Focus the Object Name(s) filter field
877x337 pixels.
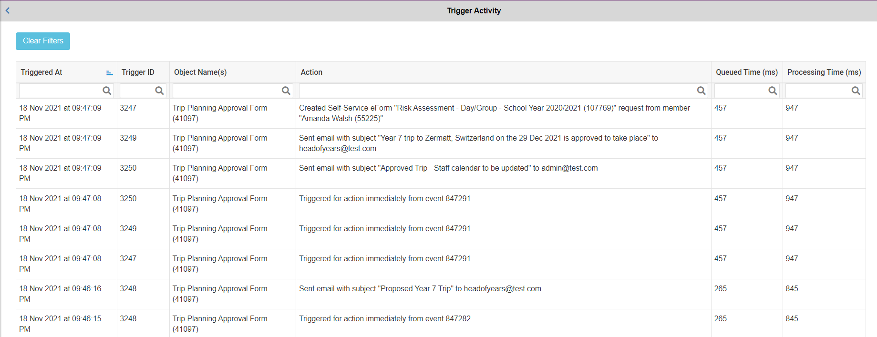tap(227, 91)
